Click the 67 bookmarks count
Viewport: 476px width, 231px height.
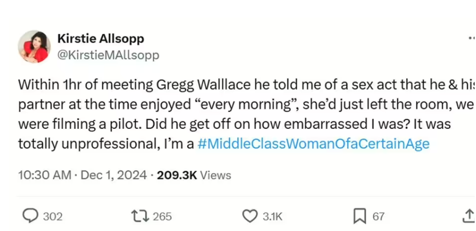pos(379,216)
